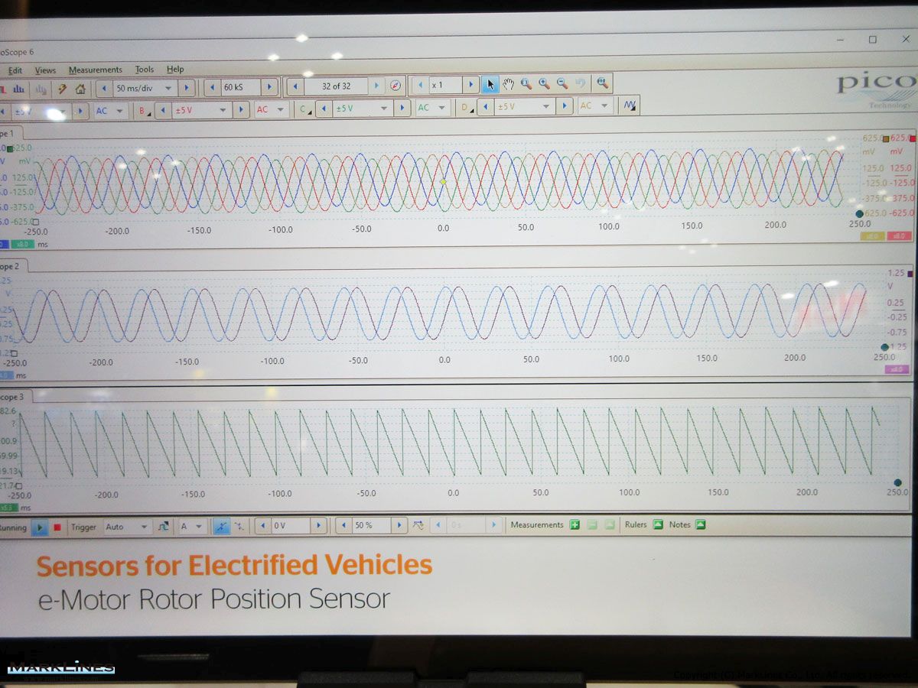
Task: Decrease the timebase with left arrow
Action: tap(103, 88)
